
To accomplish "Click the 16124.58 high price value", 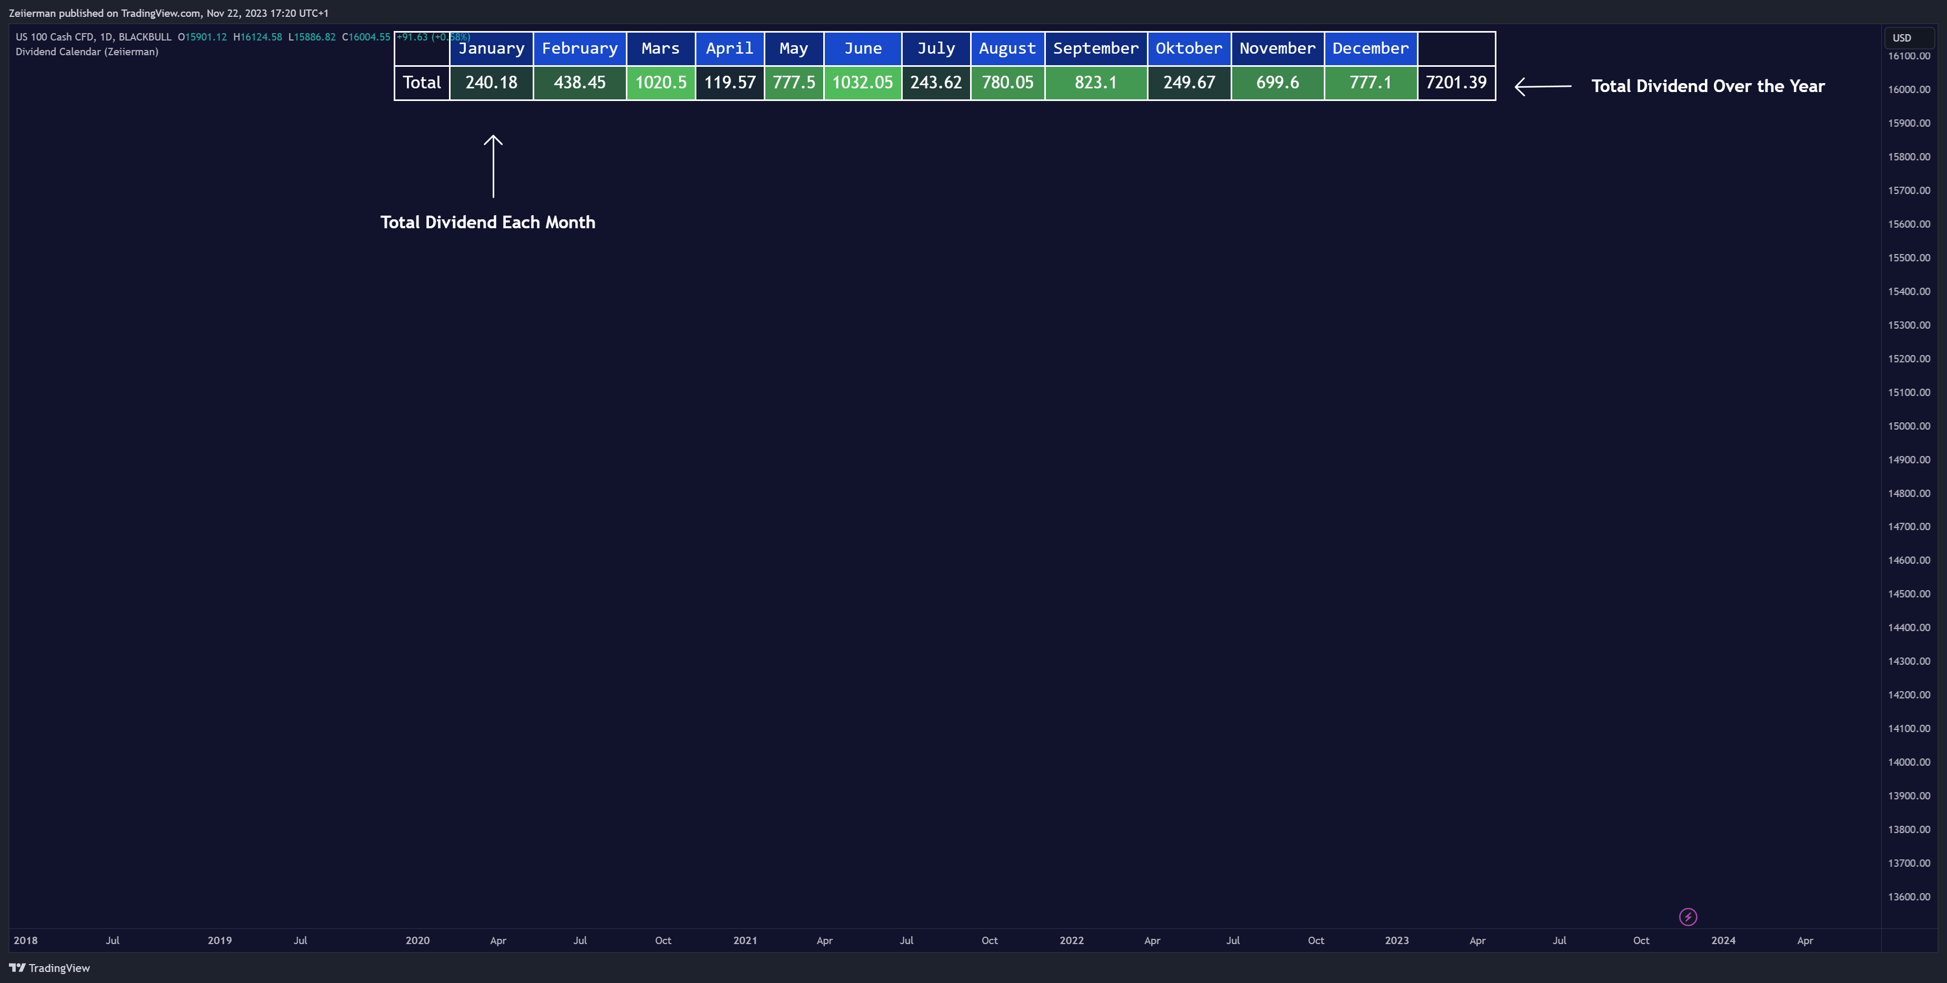I will pos(261,37).
